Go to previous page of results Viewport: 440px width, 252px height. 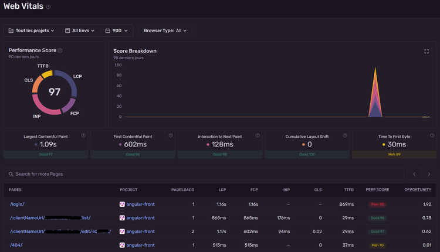pos(414,174)
